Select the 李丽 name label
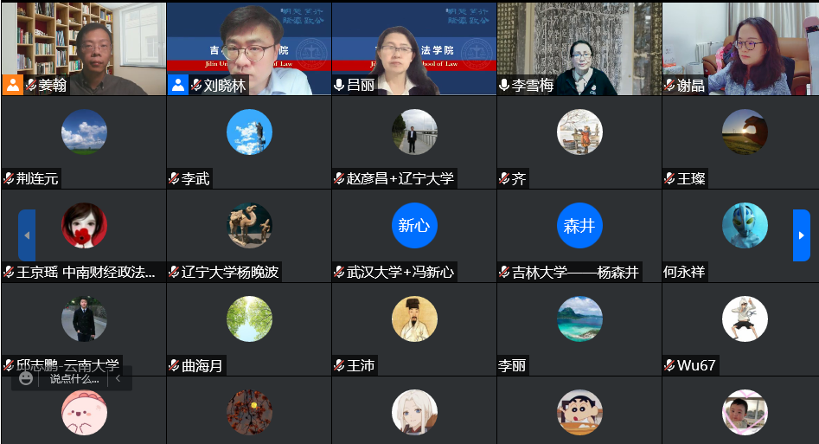This screenshot has width=819, height=444. coord(512,365)
